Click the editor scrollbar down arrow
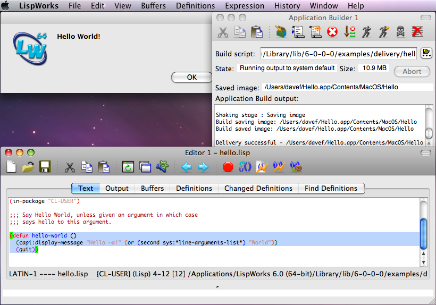The image size is (436, 305). pos(423,262)
